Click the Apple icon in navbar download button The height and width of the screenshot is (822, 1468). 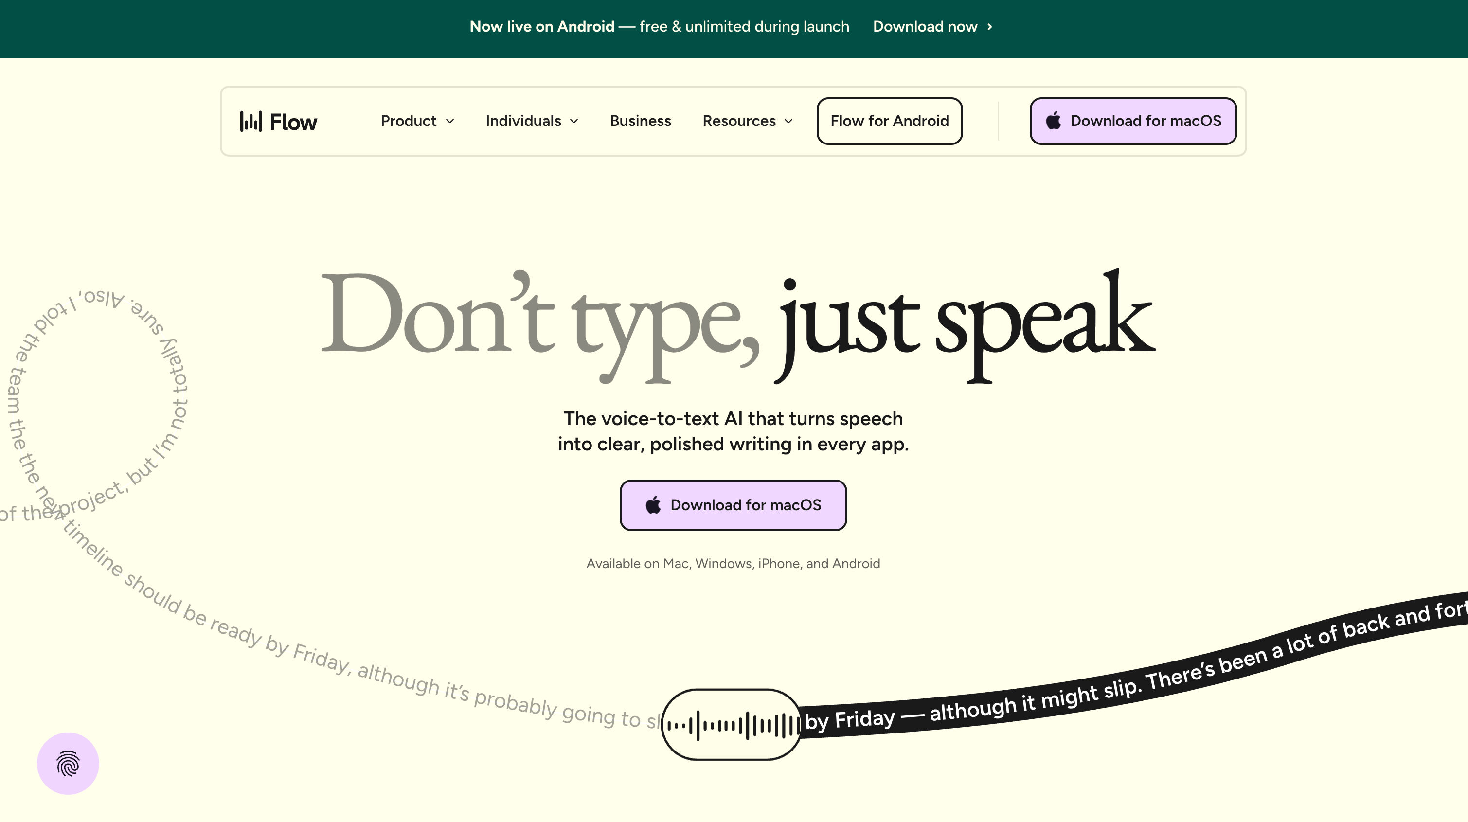[x=1053, y=121]
